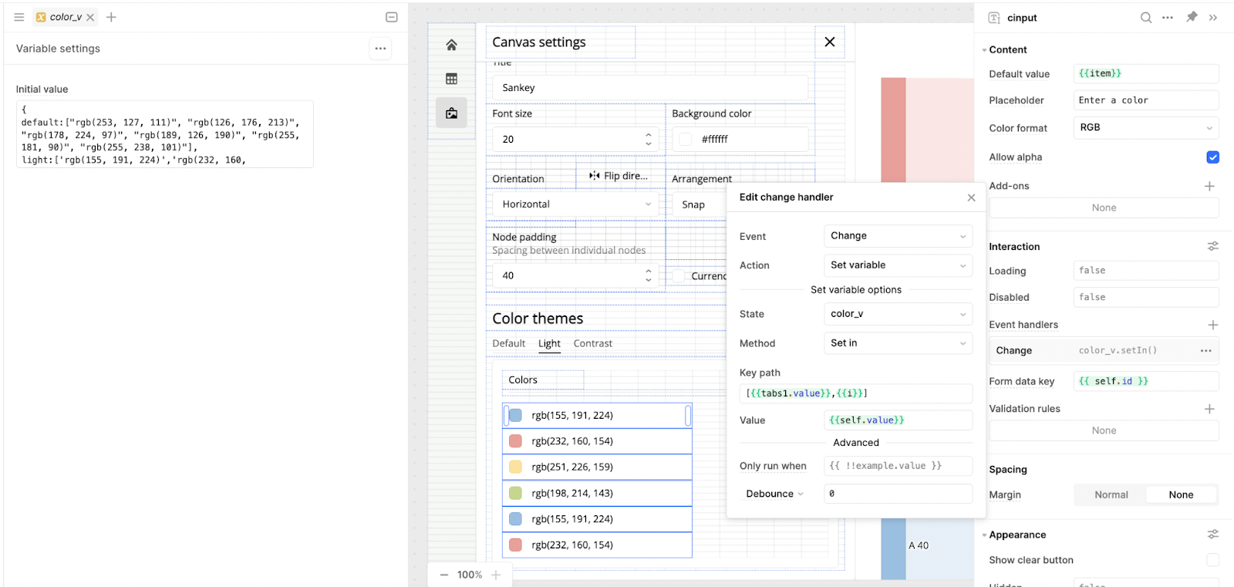Pin the cinput inspector panel

coord(1192,17)
